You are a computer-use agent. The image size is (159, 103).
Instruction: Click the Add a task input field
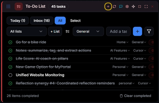pos(118,31)
